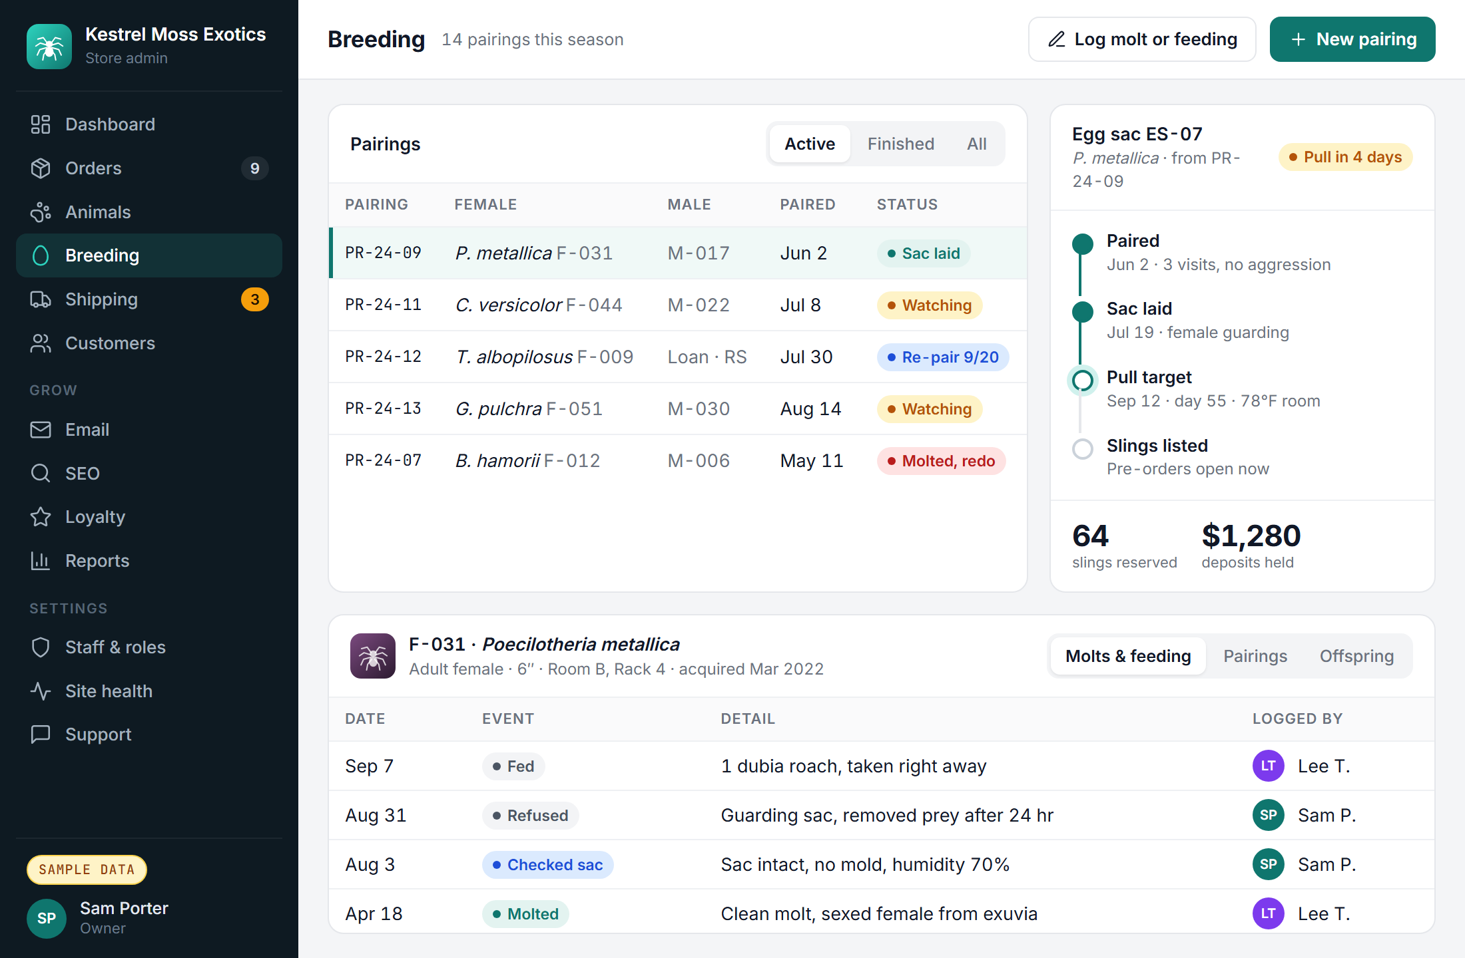Open the Pairings tab for F-031
Viewport: 1465px width, 958px height.
click(1255, 656)
